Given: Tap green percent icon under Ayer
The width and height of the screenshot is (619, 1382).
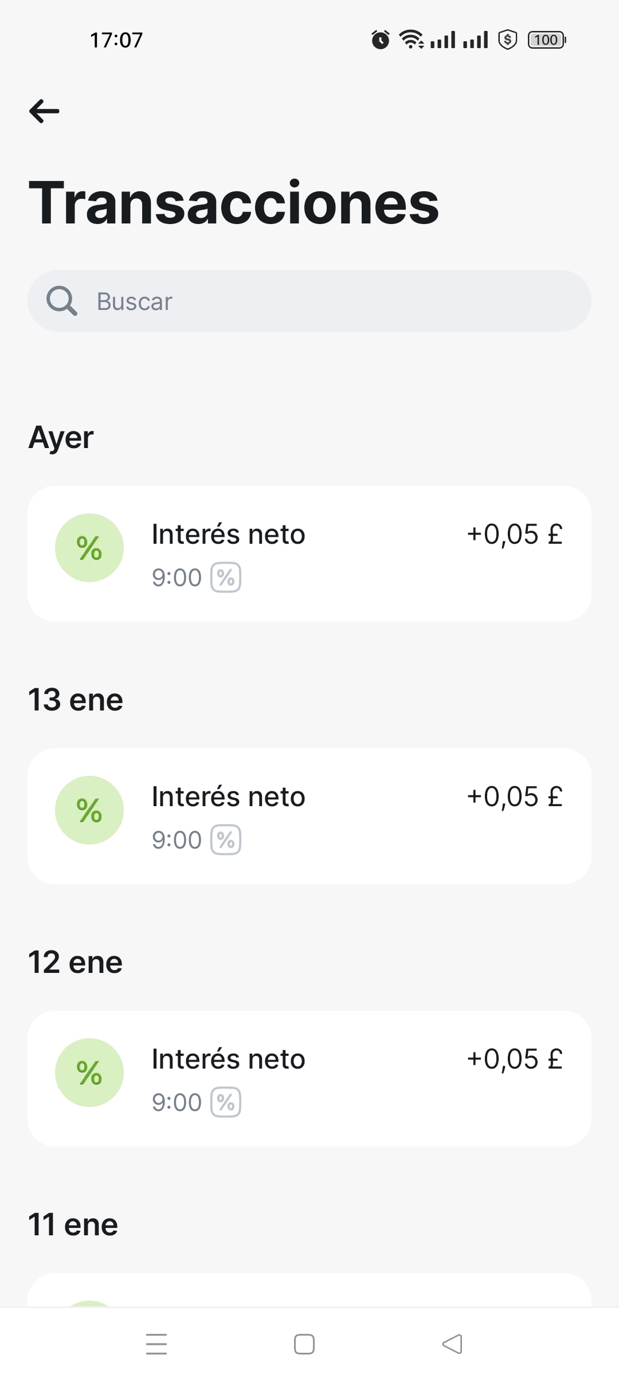Looking at the screenshot, I should point(89,548).
